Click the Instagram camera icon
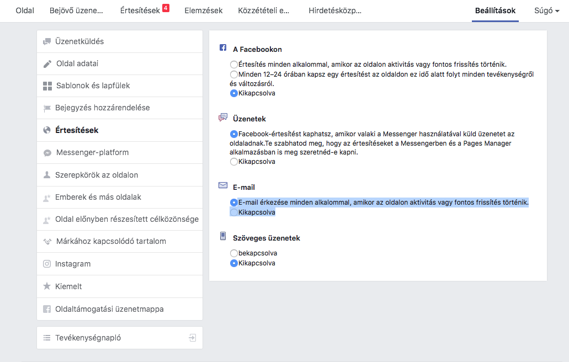 47,264
